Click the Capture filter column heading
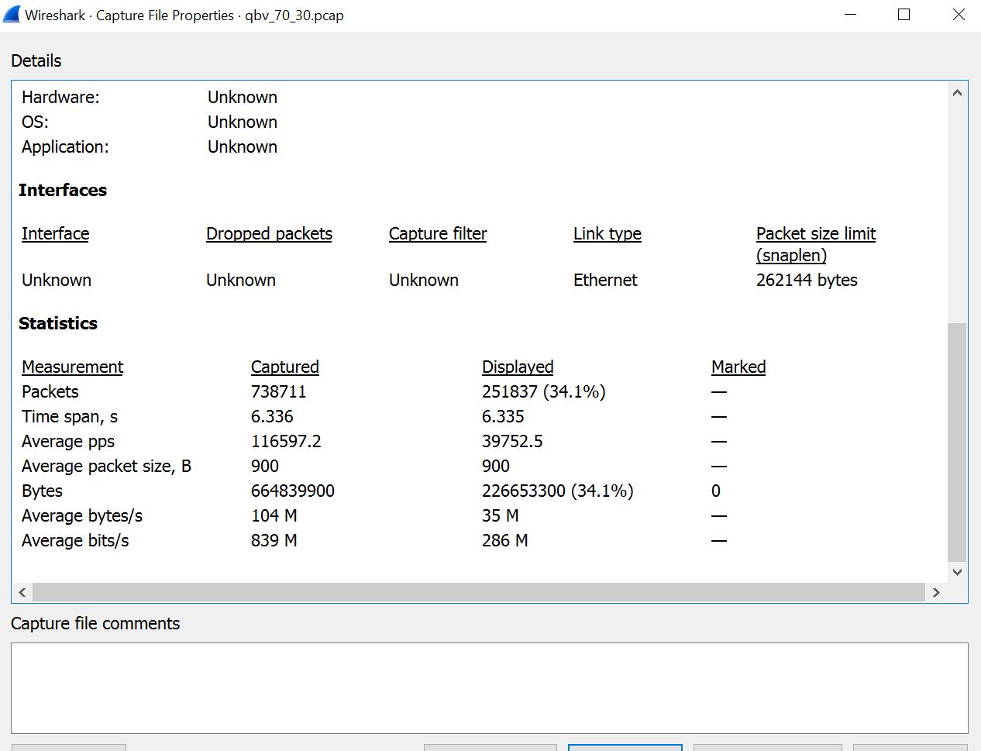Screen dimensions: 981x751 click(x=438, y=233)
